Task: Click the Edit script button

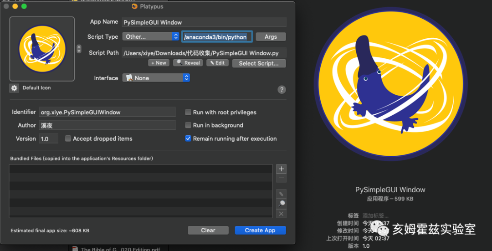Action: (217, 63)
